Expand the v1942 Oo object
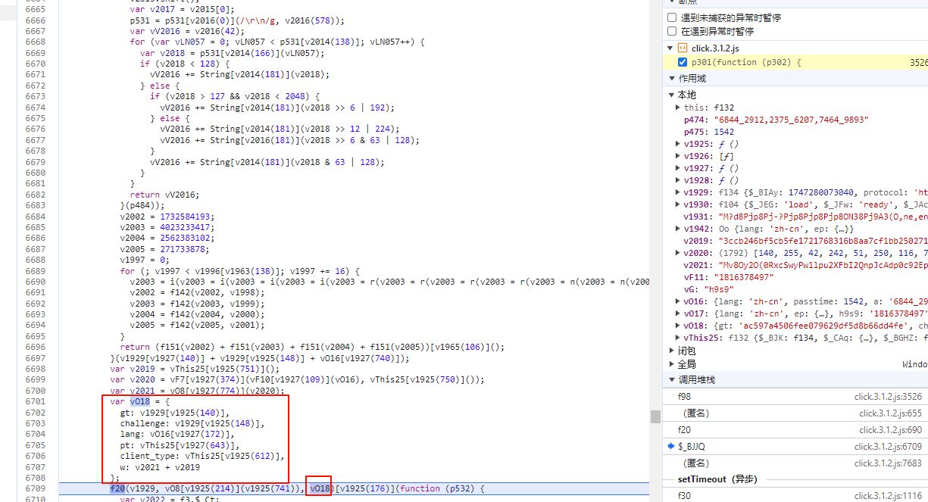This screenshot has height=502, width=928. point(678,229)
